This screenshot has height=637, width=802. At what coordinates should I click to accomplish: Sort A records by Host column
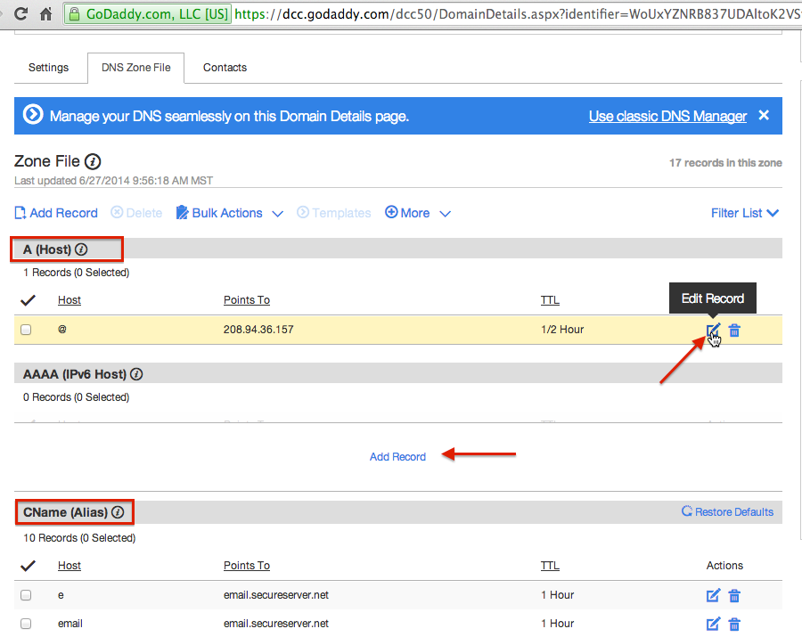click(69, 300)
